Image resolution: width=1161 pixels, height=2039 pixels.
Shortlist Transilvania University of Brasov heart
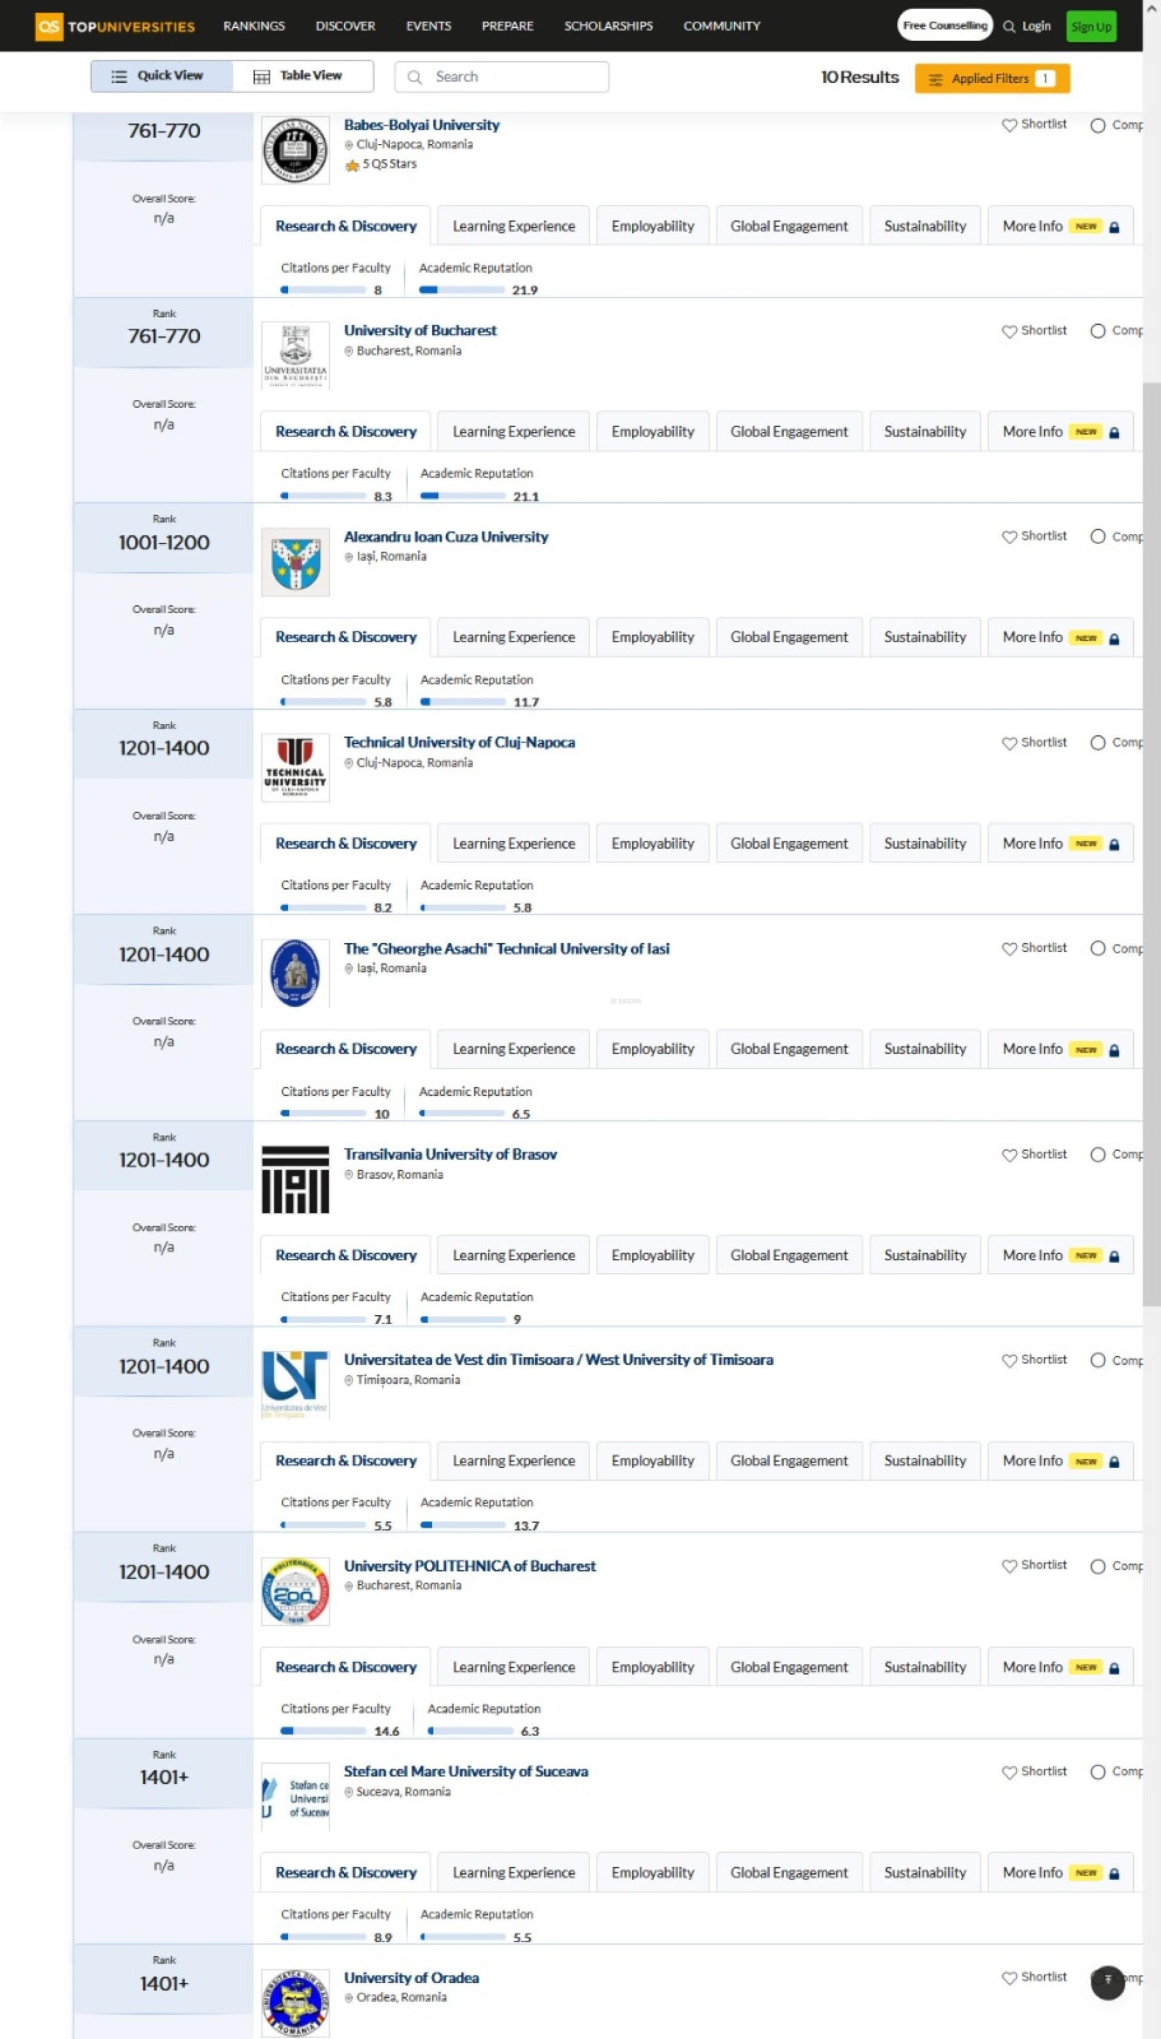(x=1009, y=1155)
